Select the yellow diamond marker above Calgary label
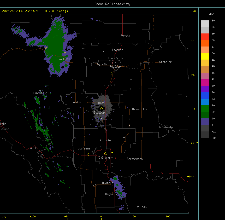The width and height of the screenshot is (225, 220). point(106,154)
